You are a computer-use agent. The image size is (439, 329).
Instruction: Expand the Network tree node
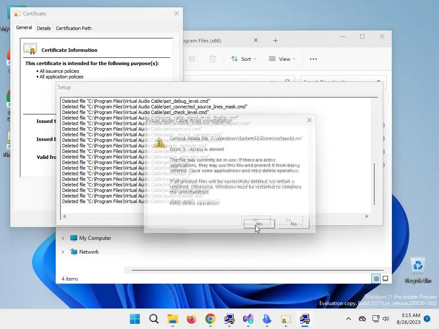coord(63,252)
